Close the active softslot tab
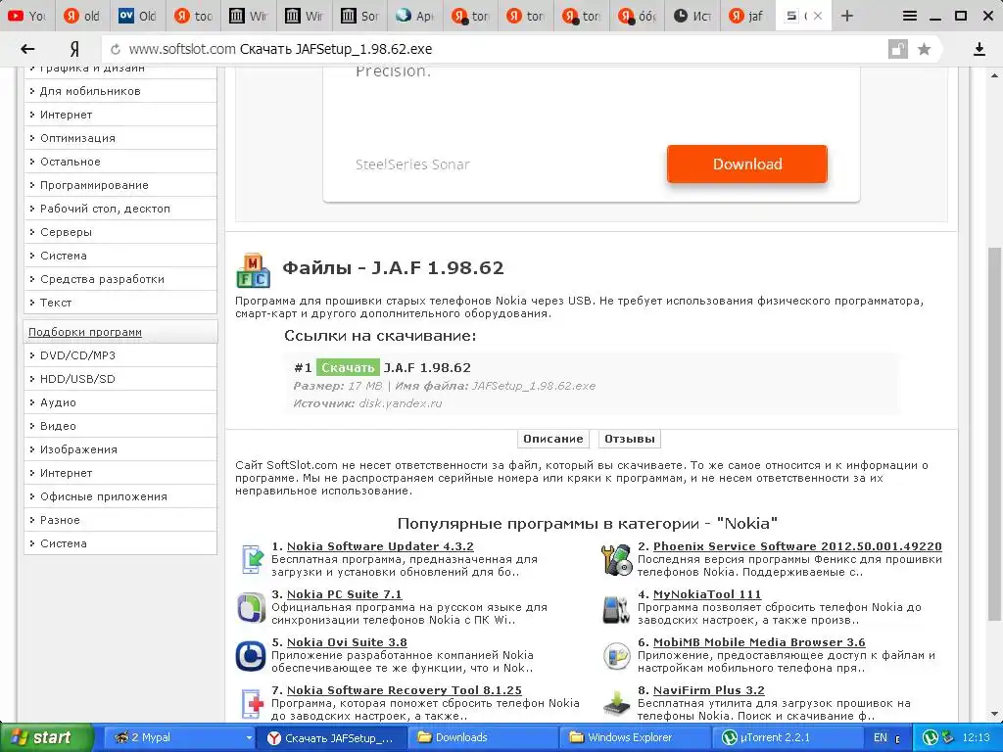1003x752 pixels. click(818, 16)
